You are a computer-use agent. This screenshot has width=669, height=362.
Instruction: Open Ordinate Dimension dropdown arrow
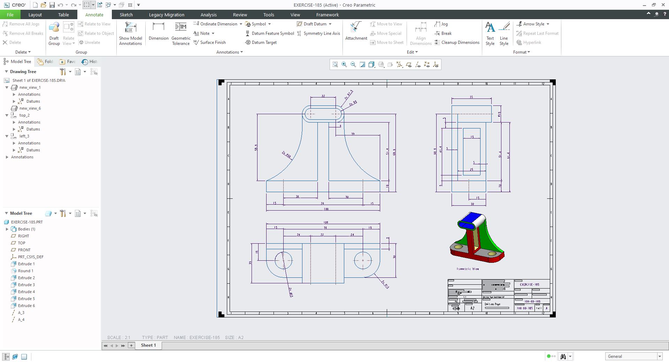[x=241, y=24]
